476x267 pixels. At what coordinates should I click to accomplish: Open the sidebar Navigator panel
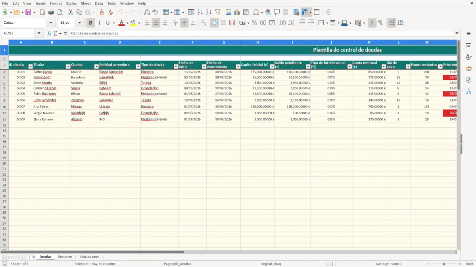[x=468, y=80]
